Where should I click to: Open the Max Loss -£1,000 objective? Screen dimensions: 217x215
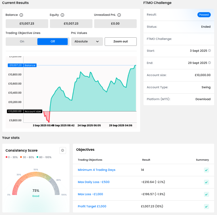pos(90,194)
